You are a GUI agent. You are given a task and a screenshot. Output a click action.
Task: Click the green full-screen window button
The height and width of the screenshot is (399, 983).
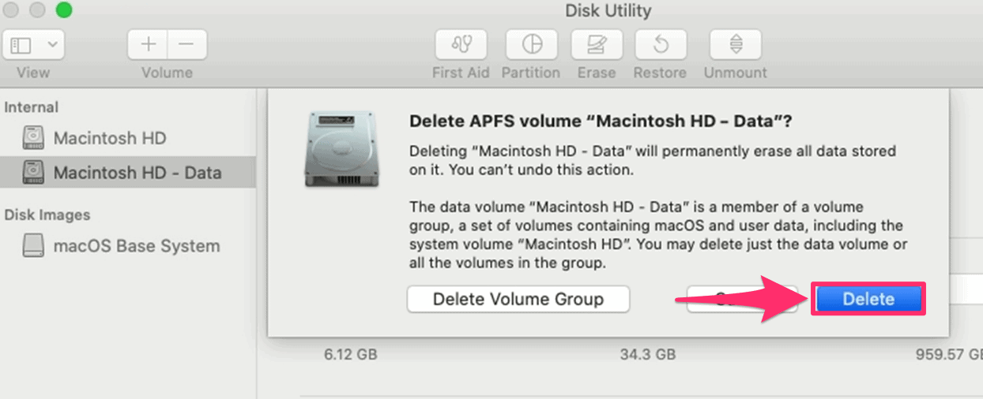[64, 10]
